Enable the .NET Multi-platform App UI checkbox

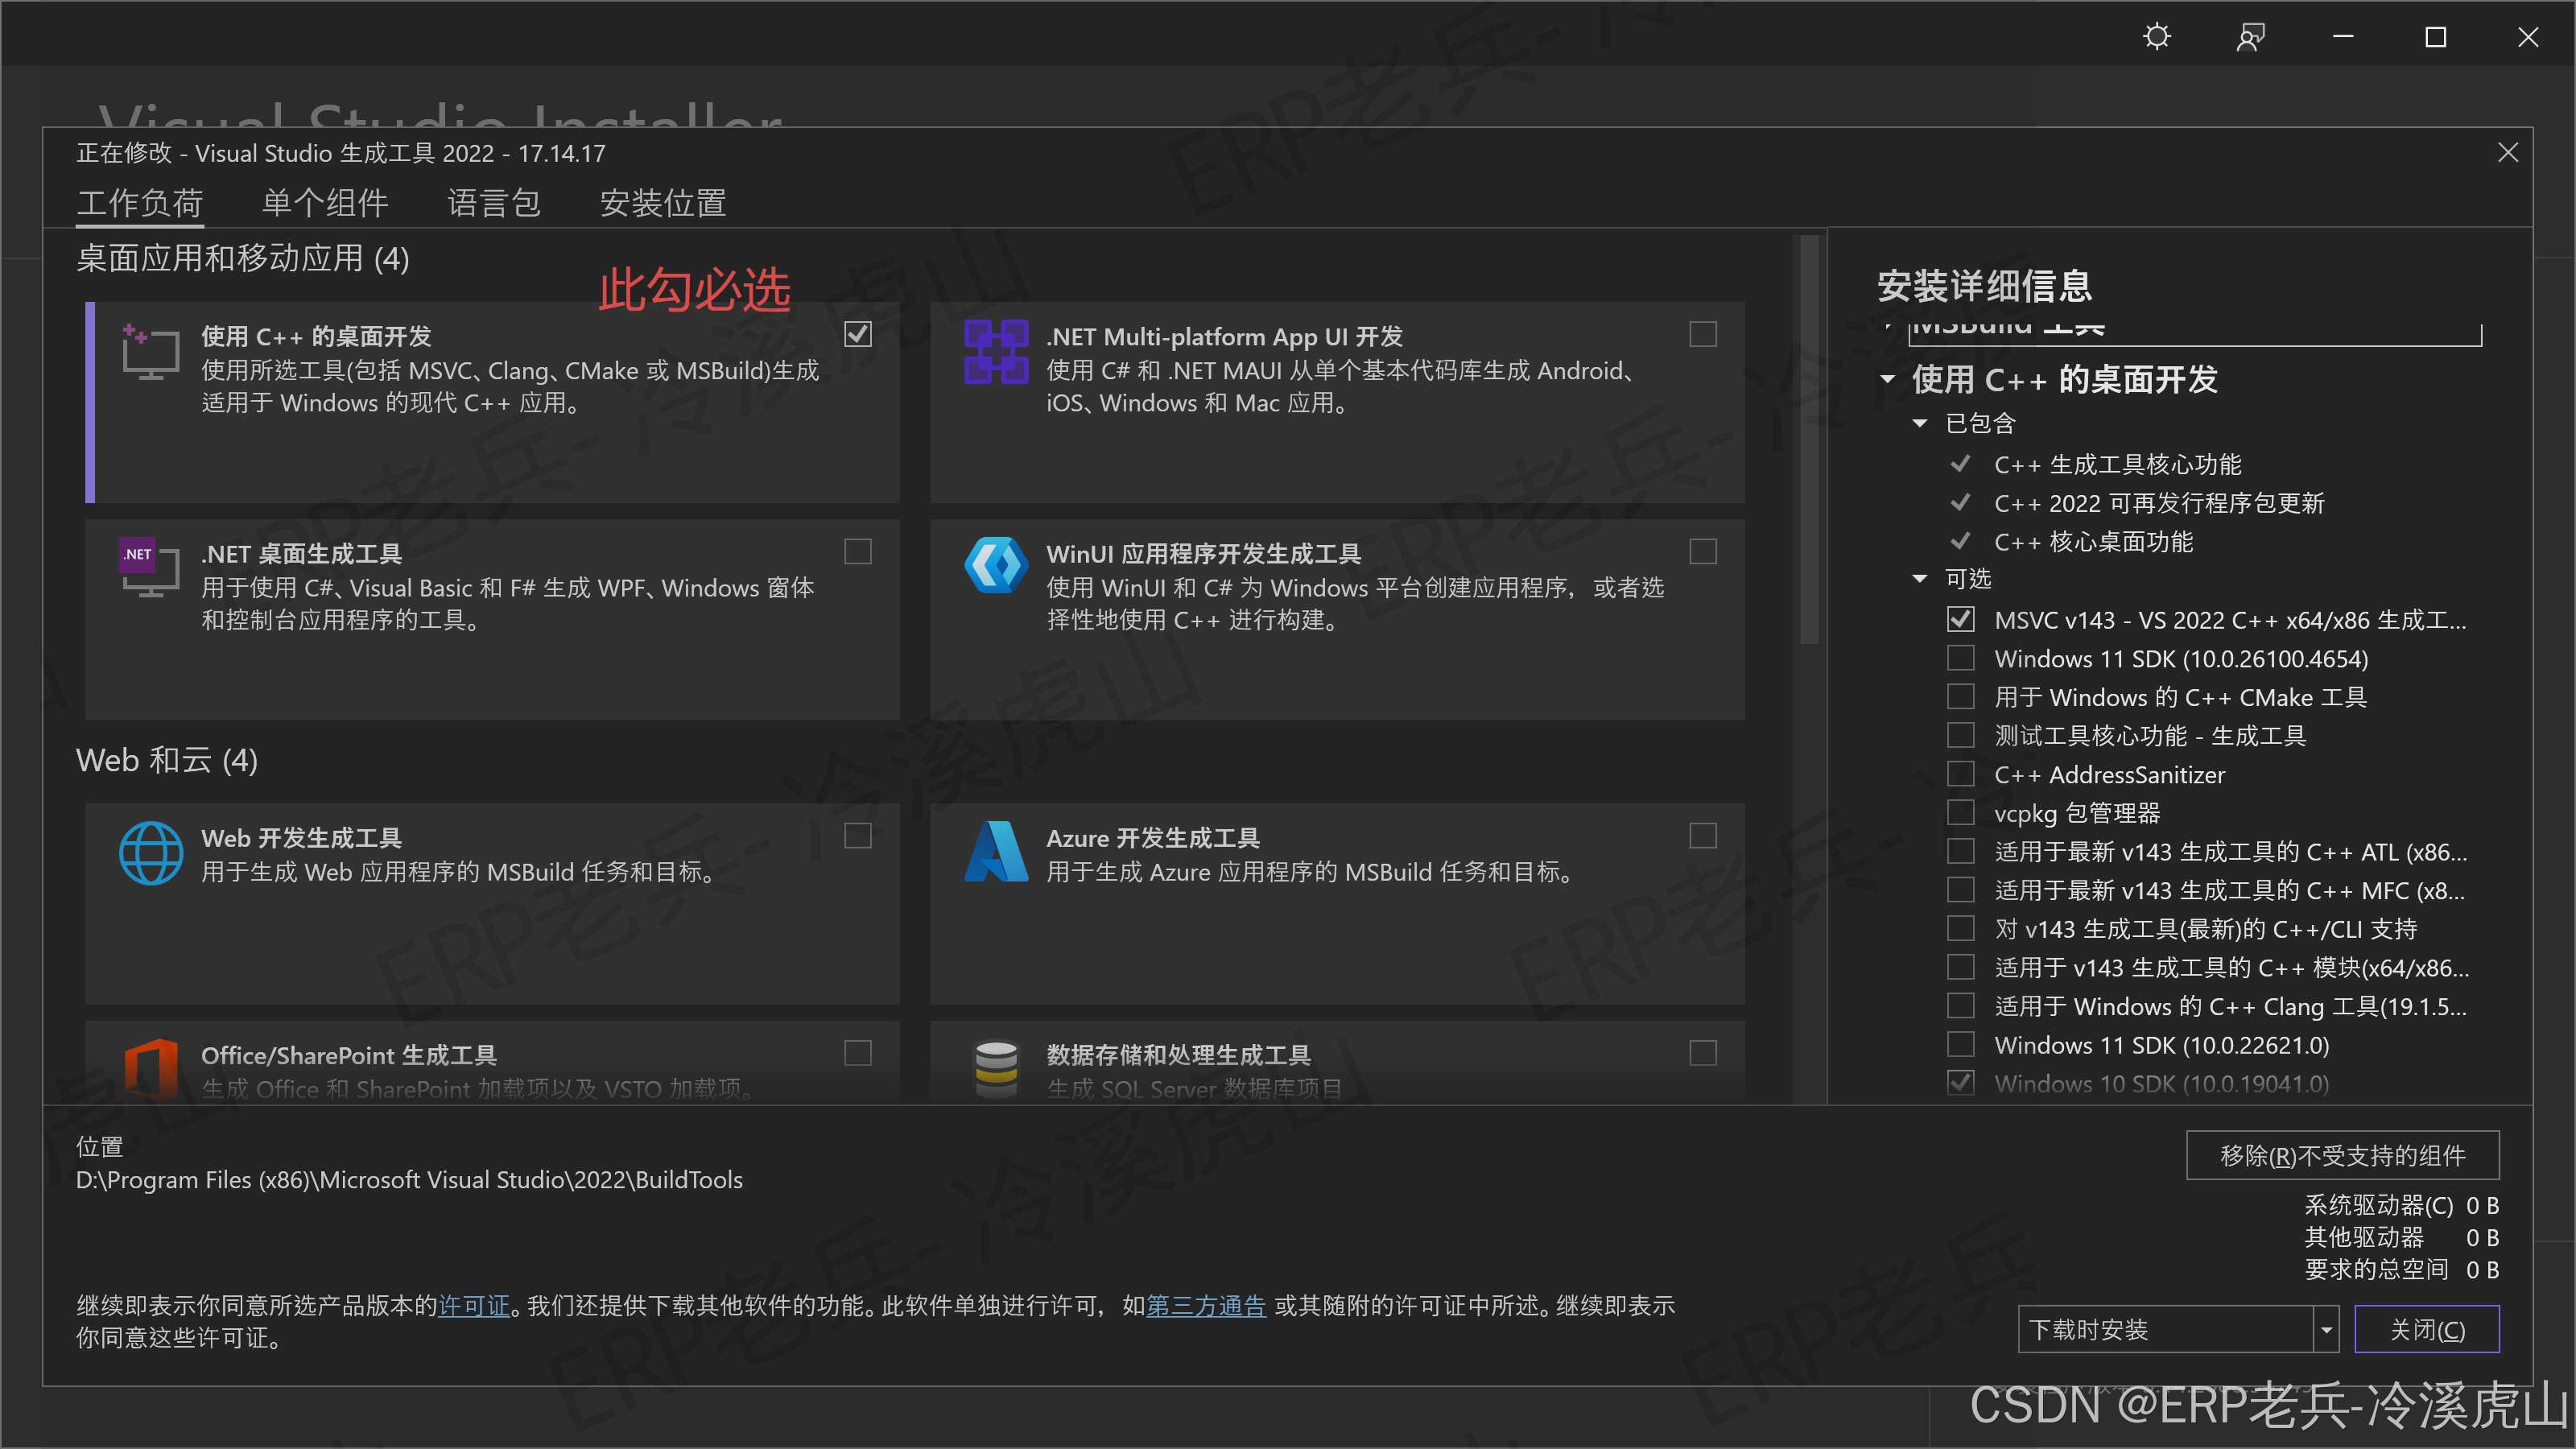(1703, 334)
